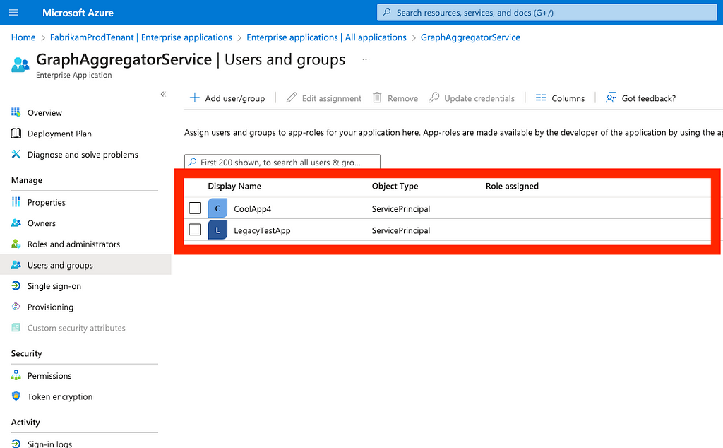Open Deployment Plan in sidebar

tap(59, 134)
